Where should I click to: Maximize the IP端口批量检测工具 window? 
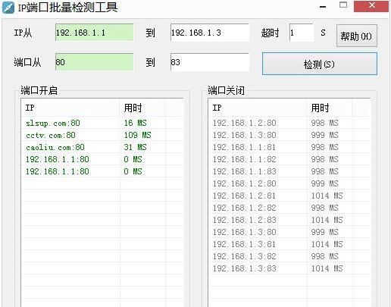coord(343,5)
